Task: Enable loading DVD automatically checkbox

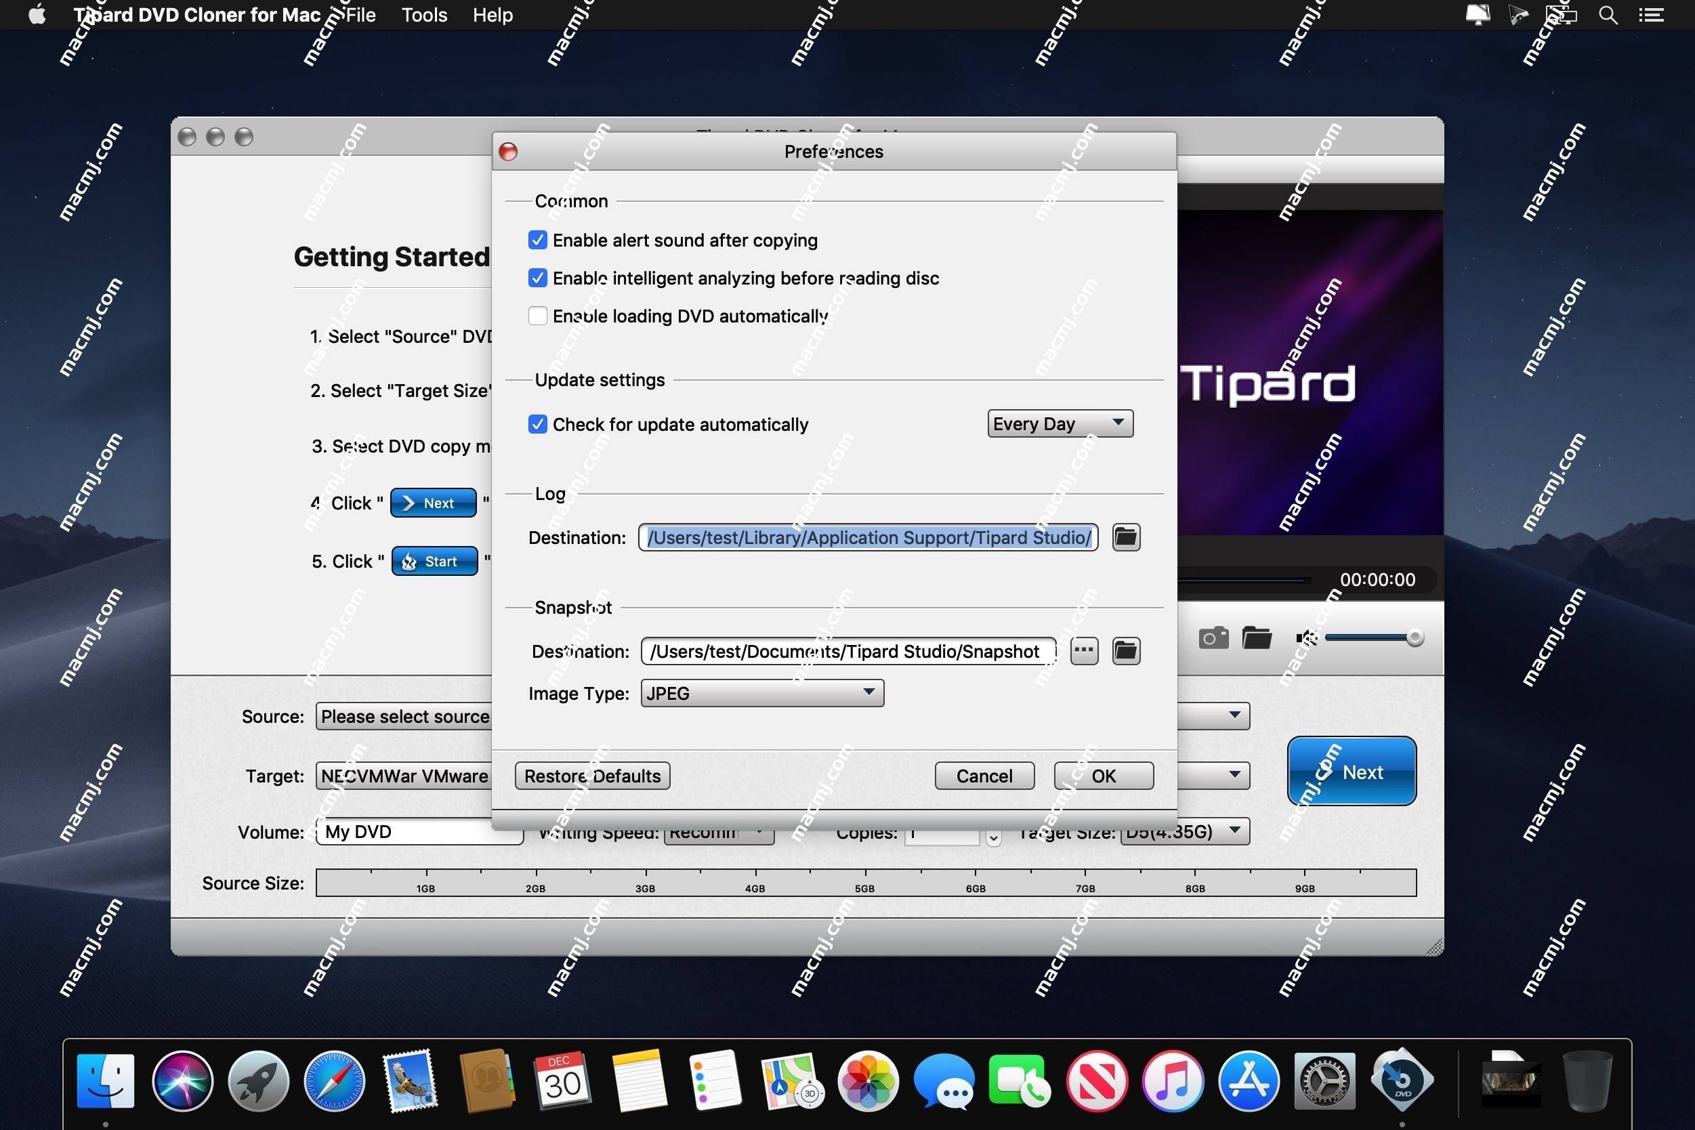Action: pyautogui.click(x=539, y=315)
